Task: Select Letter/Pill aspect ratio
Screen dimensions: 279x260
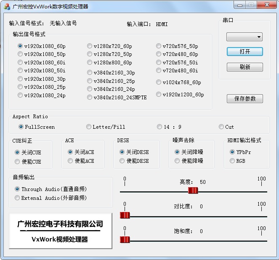Action: (89, 127)
